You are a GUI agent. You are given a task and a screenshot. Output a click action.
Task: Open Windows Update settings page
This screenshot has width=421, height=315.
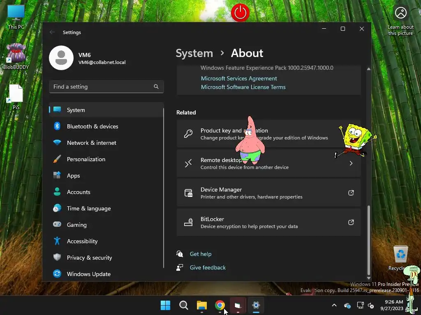106,274
